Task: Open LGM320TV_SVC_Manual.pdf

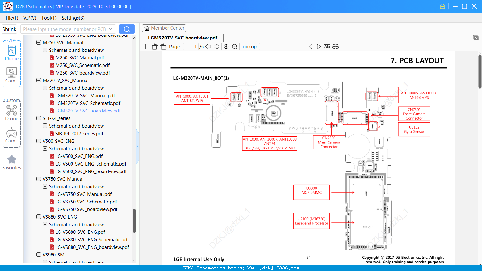Action: [85, 95]
